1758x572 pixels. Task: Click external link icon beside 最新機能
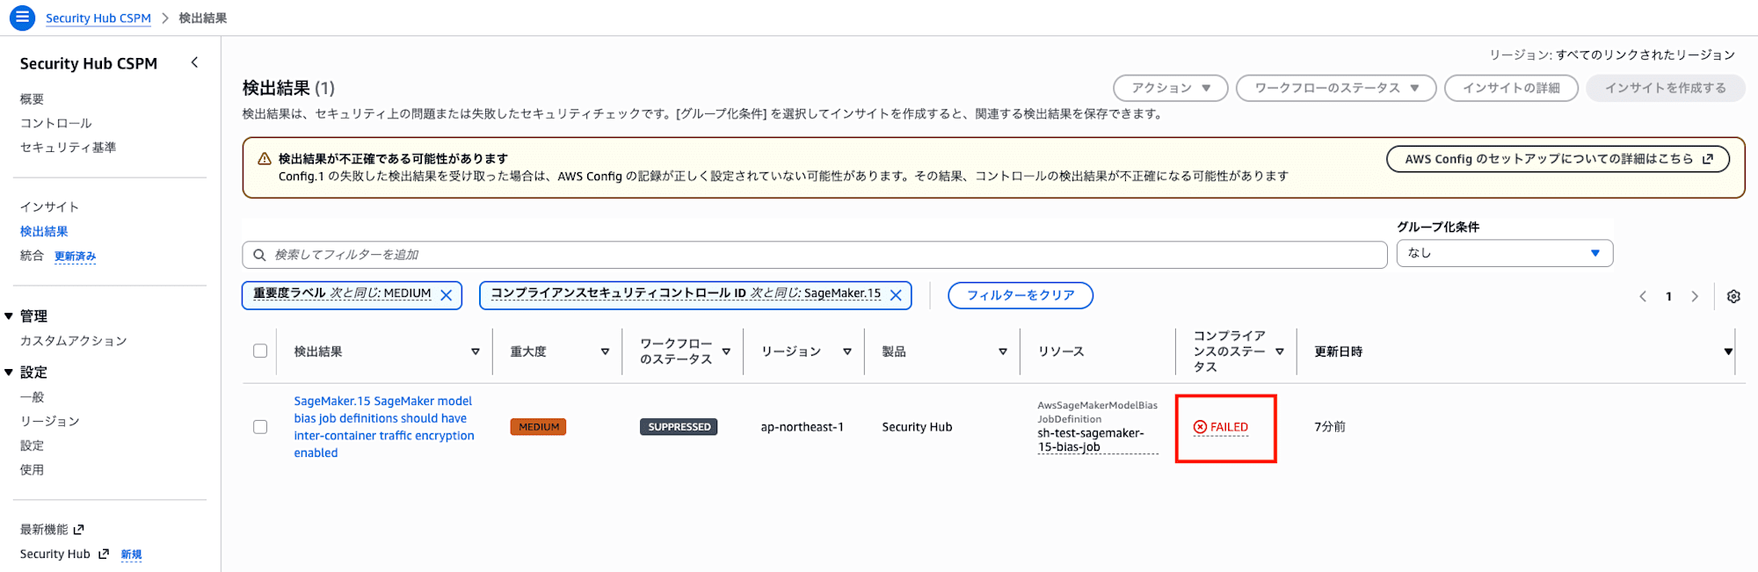pos(79,529)
